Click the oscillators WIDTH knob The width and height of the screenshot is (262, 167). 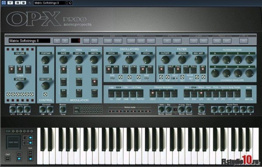pyautogui.click(x=129, y=60)
